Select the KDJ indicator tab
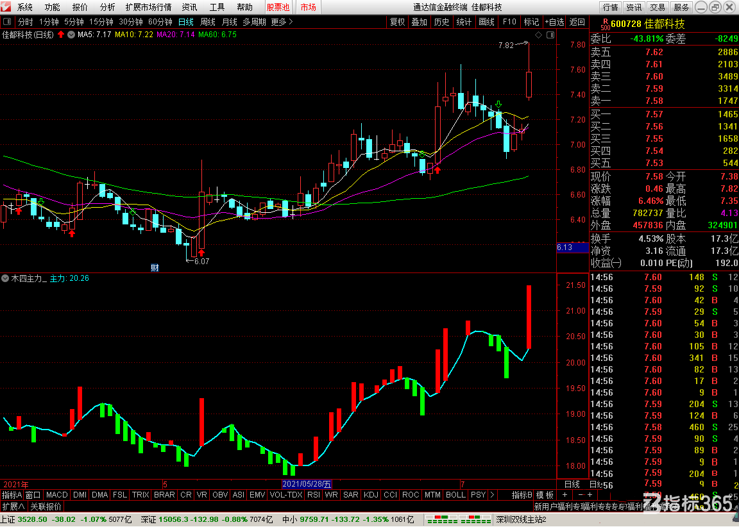This screenshot has height=527, width=739. 371,494
